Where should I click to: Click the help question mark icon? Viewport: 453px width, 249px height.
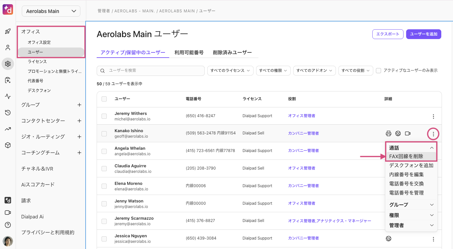(x=8, y=225)
